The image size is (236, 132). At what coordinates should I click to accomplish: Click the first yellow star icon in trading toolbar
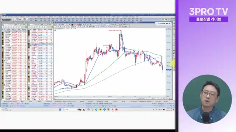(x=13, y=19)
